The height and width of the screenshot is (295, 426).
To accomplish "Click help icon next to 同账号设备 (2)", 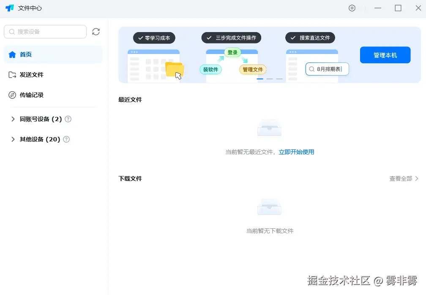I will coord(68,119).
